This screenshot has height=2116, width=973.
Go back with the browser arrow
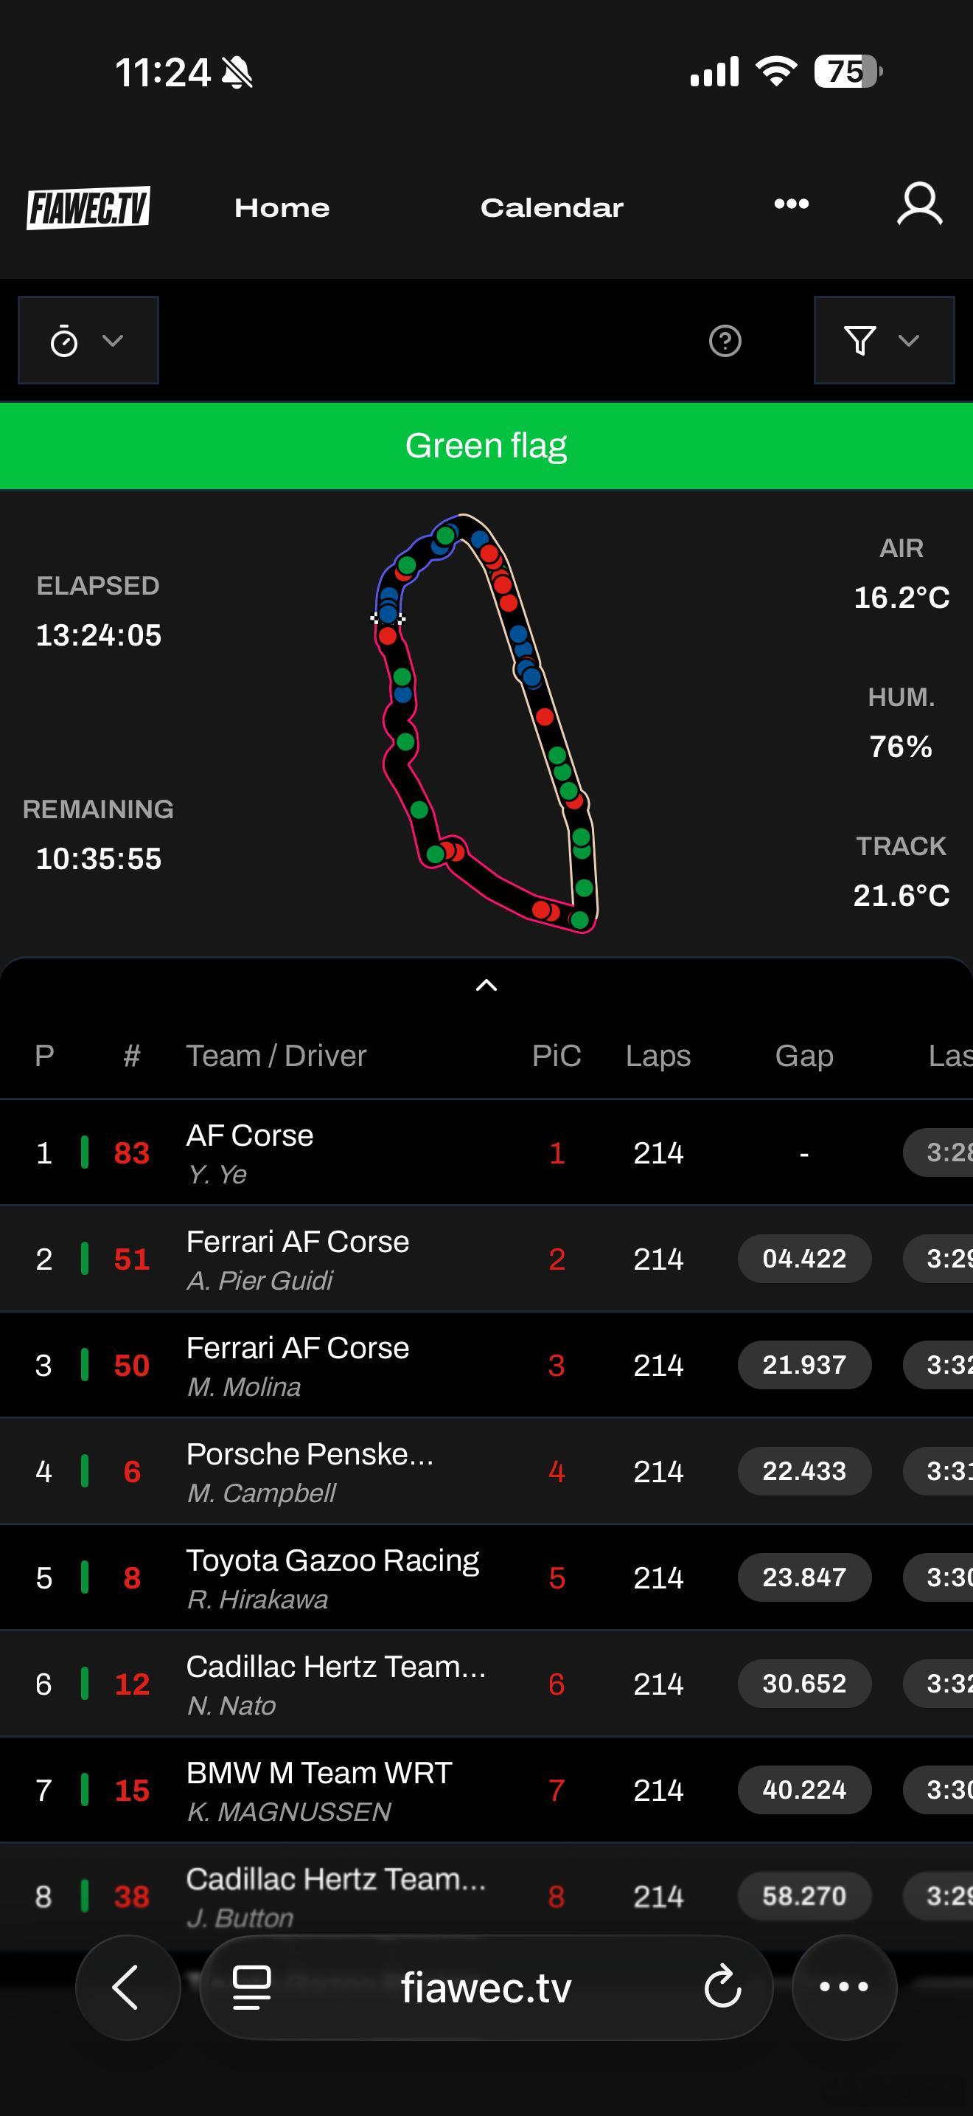pyautogui.click(x=128, y=1987)
